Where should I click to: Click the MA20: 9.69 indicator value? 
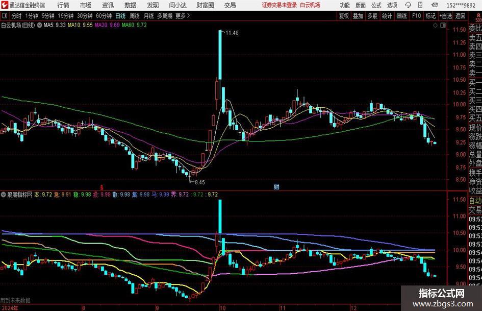click(x=107, y=25)
